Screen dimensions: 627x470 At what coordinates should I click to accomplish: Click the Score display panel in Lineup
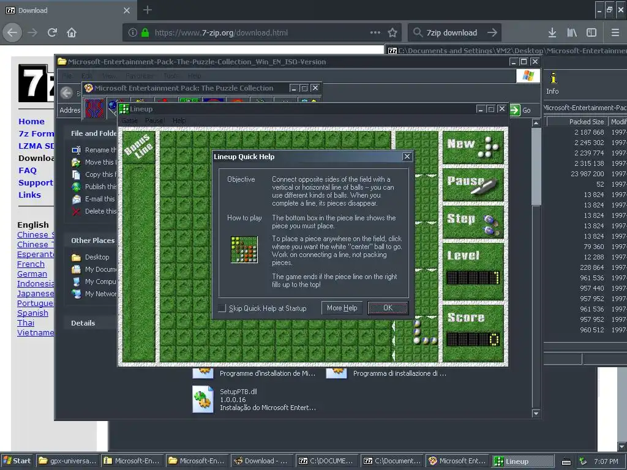(x=473, y=333)
